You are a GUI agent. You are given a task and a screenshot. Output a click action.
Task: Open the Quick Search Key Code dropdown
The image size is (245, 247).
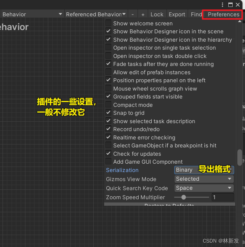(204, 188)
